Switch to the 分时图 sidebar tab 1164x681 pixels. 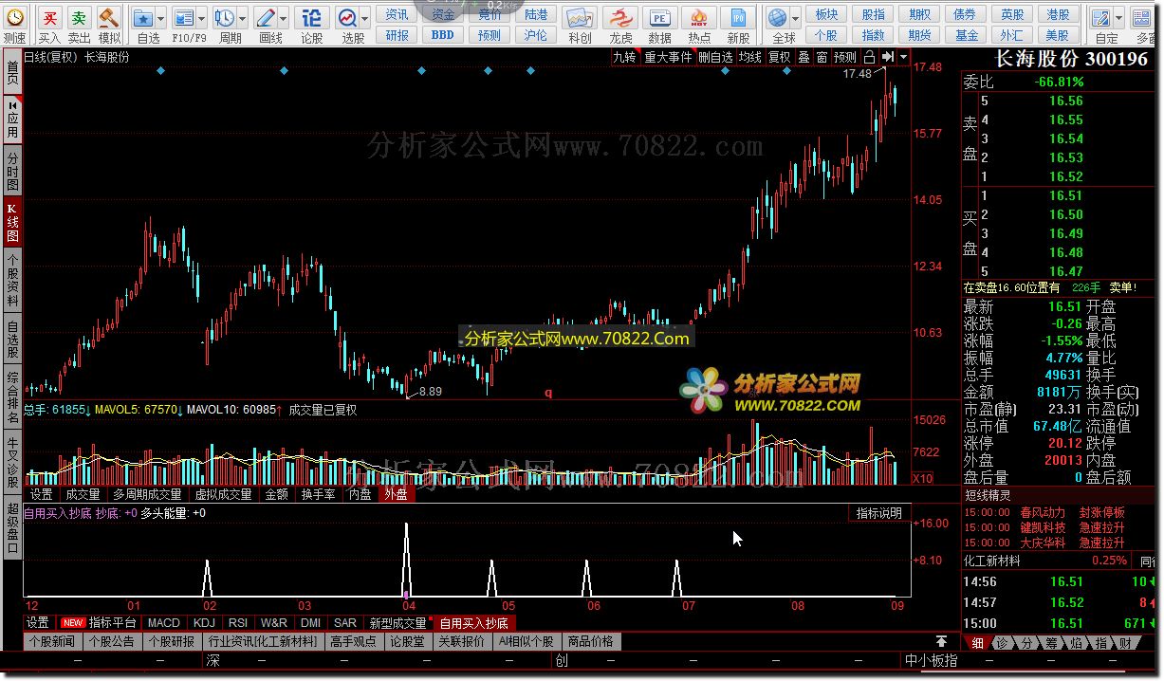pyautogui.click(x=12, y=171)
